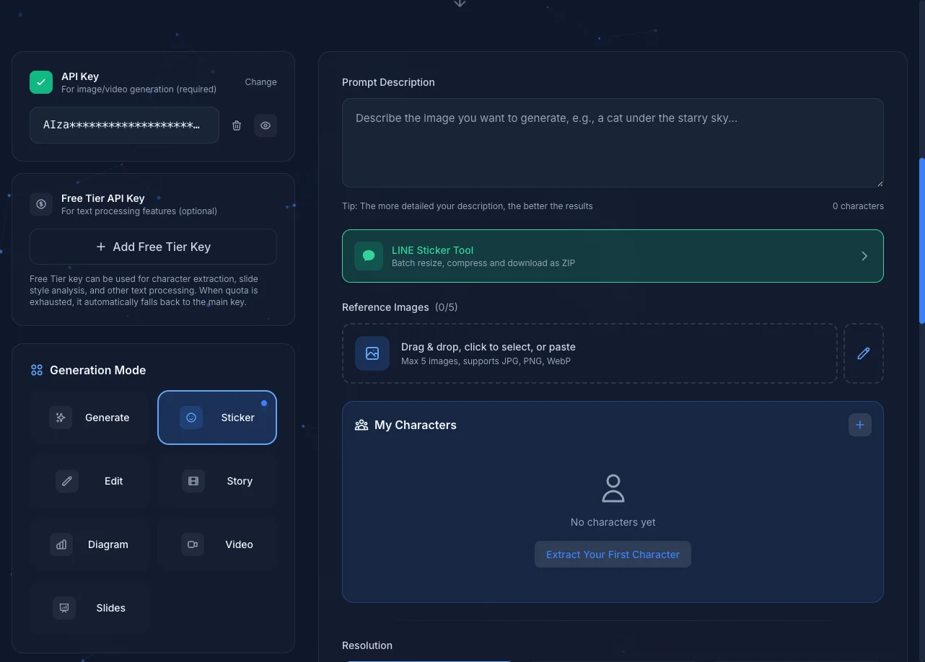
Task: Add new character with plus button
Action: tap(859, 425)
